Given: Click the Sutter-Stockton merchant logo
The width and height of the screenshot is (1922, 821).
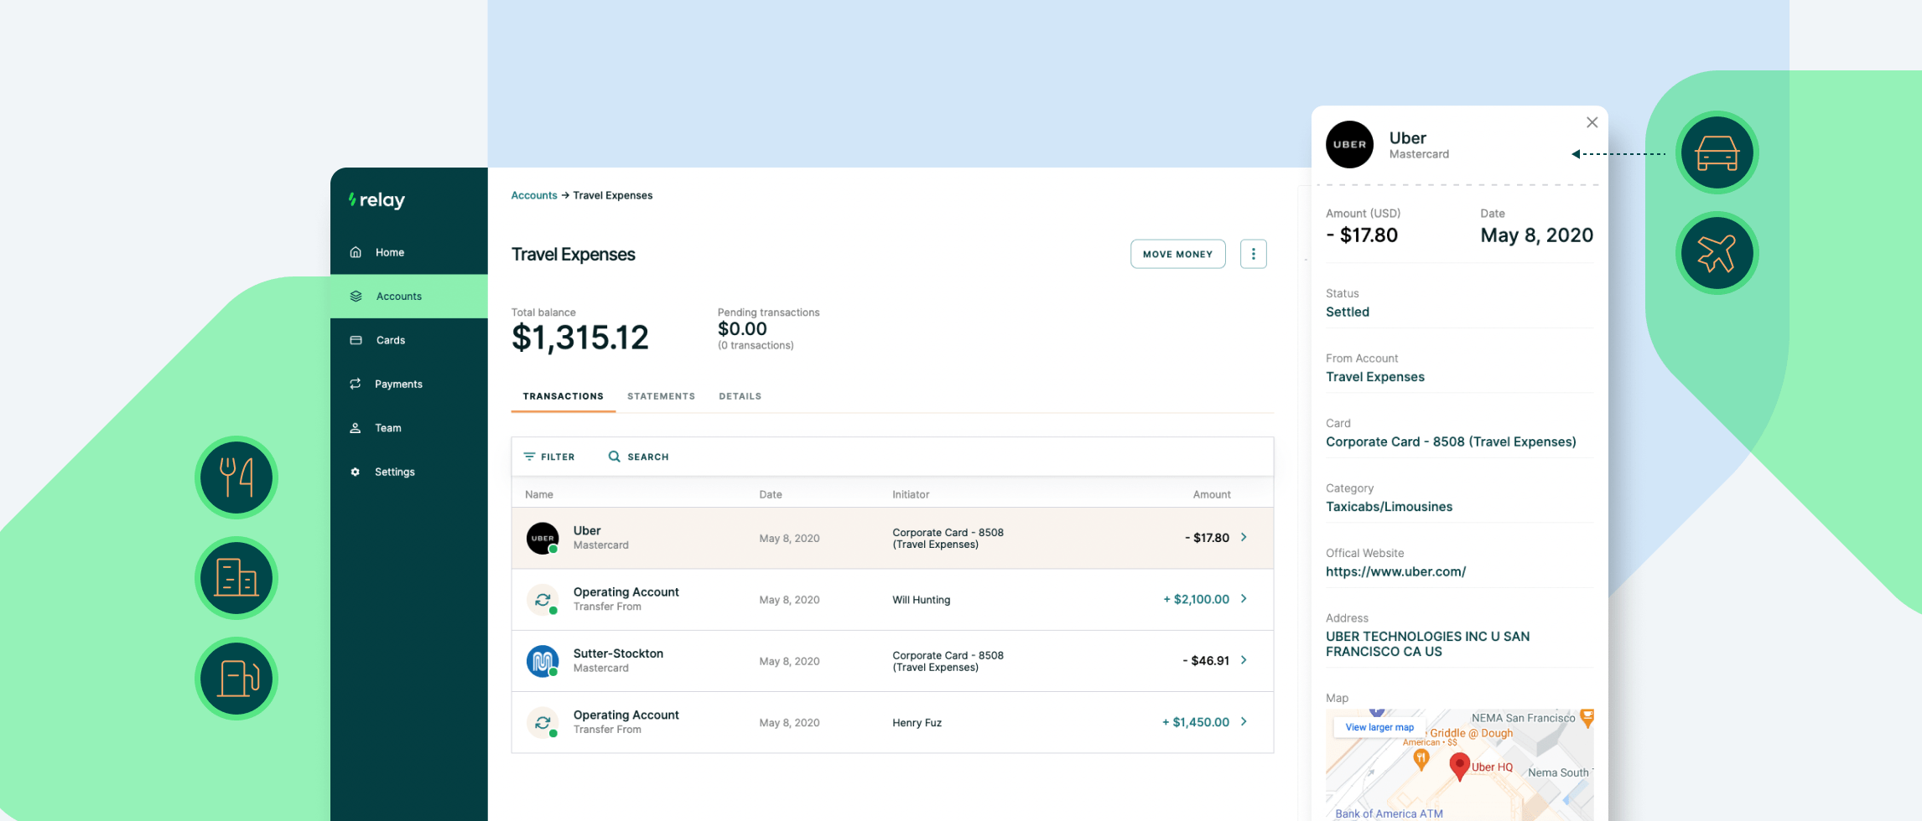Looking at the screenshot, I should click(543, 661).
